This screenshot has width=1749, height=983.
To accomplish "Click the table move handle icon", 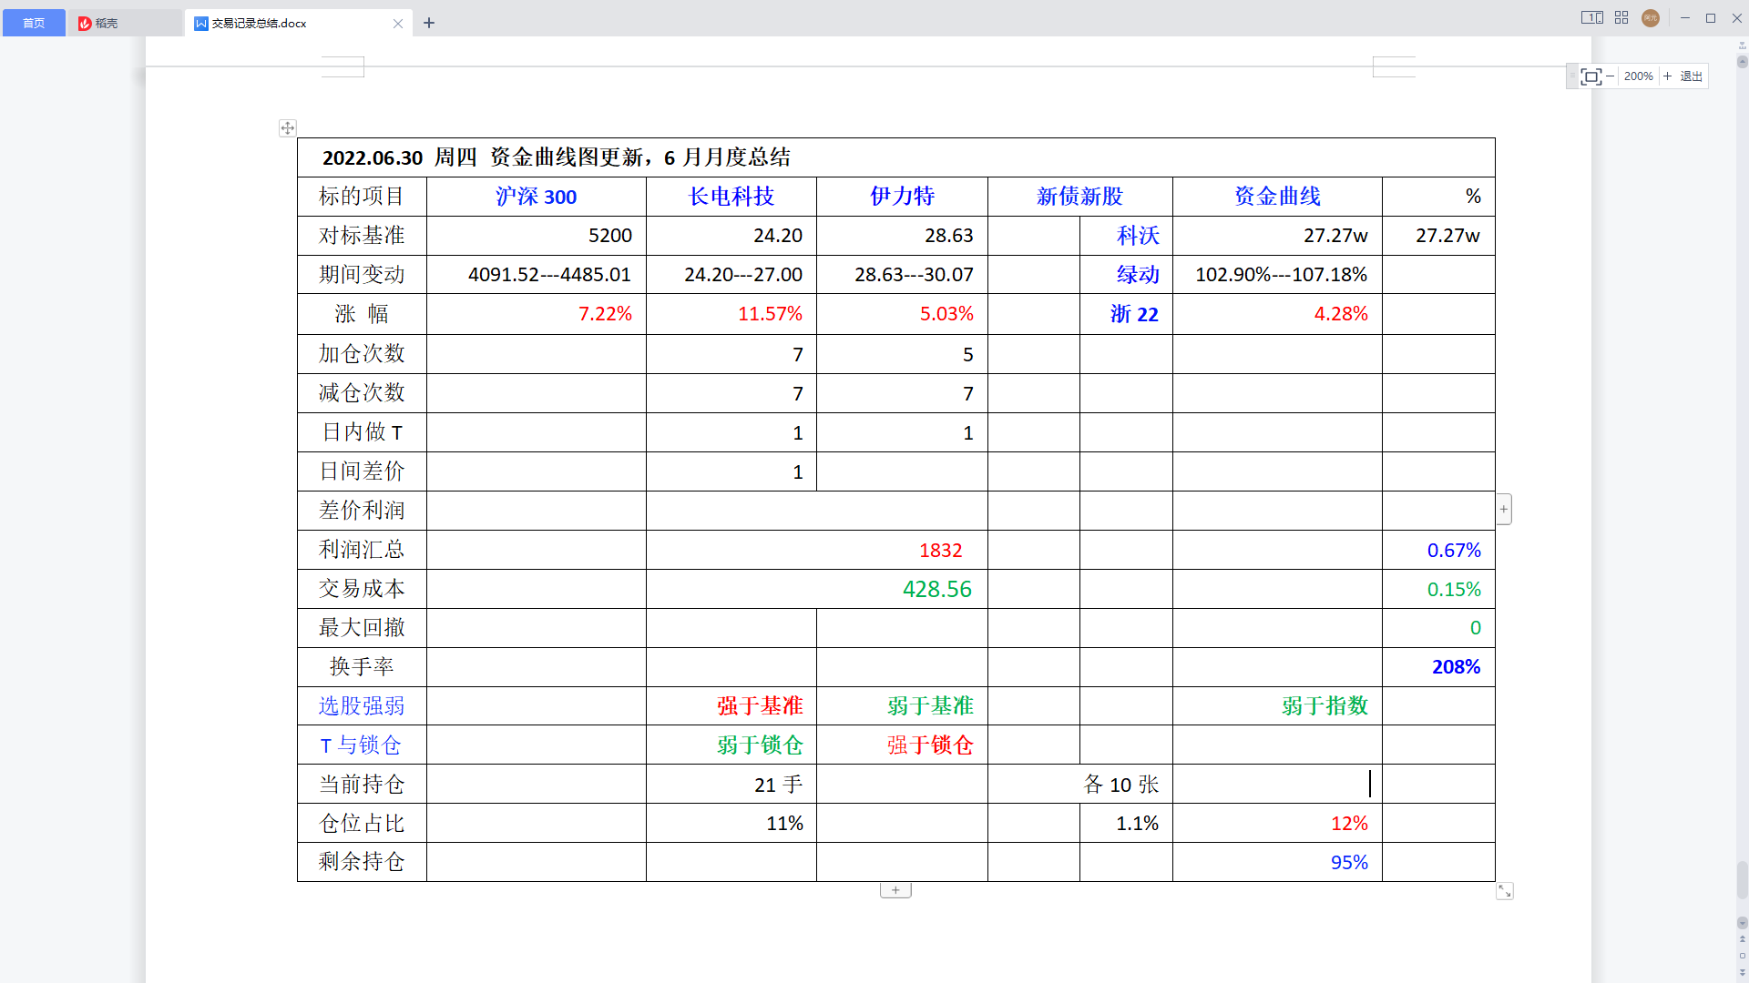I will 287,128.
